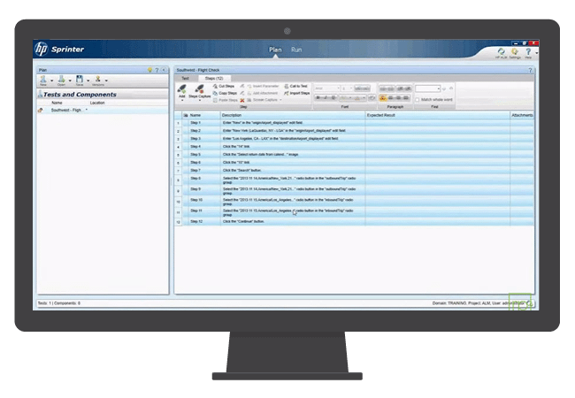Click the Step 9 description cell
Screen dimensions: 575x398
[293, 190]
